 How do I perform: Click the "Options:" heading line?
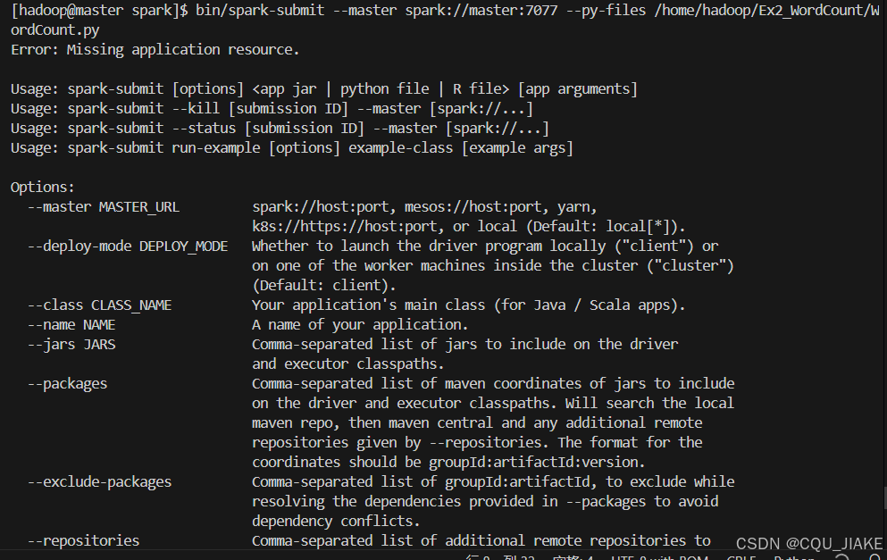click(x=43, y=188)
